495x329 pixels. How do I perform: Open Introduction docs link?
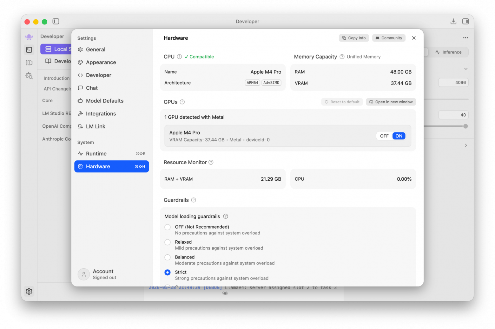(x=56, y=78)
